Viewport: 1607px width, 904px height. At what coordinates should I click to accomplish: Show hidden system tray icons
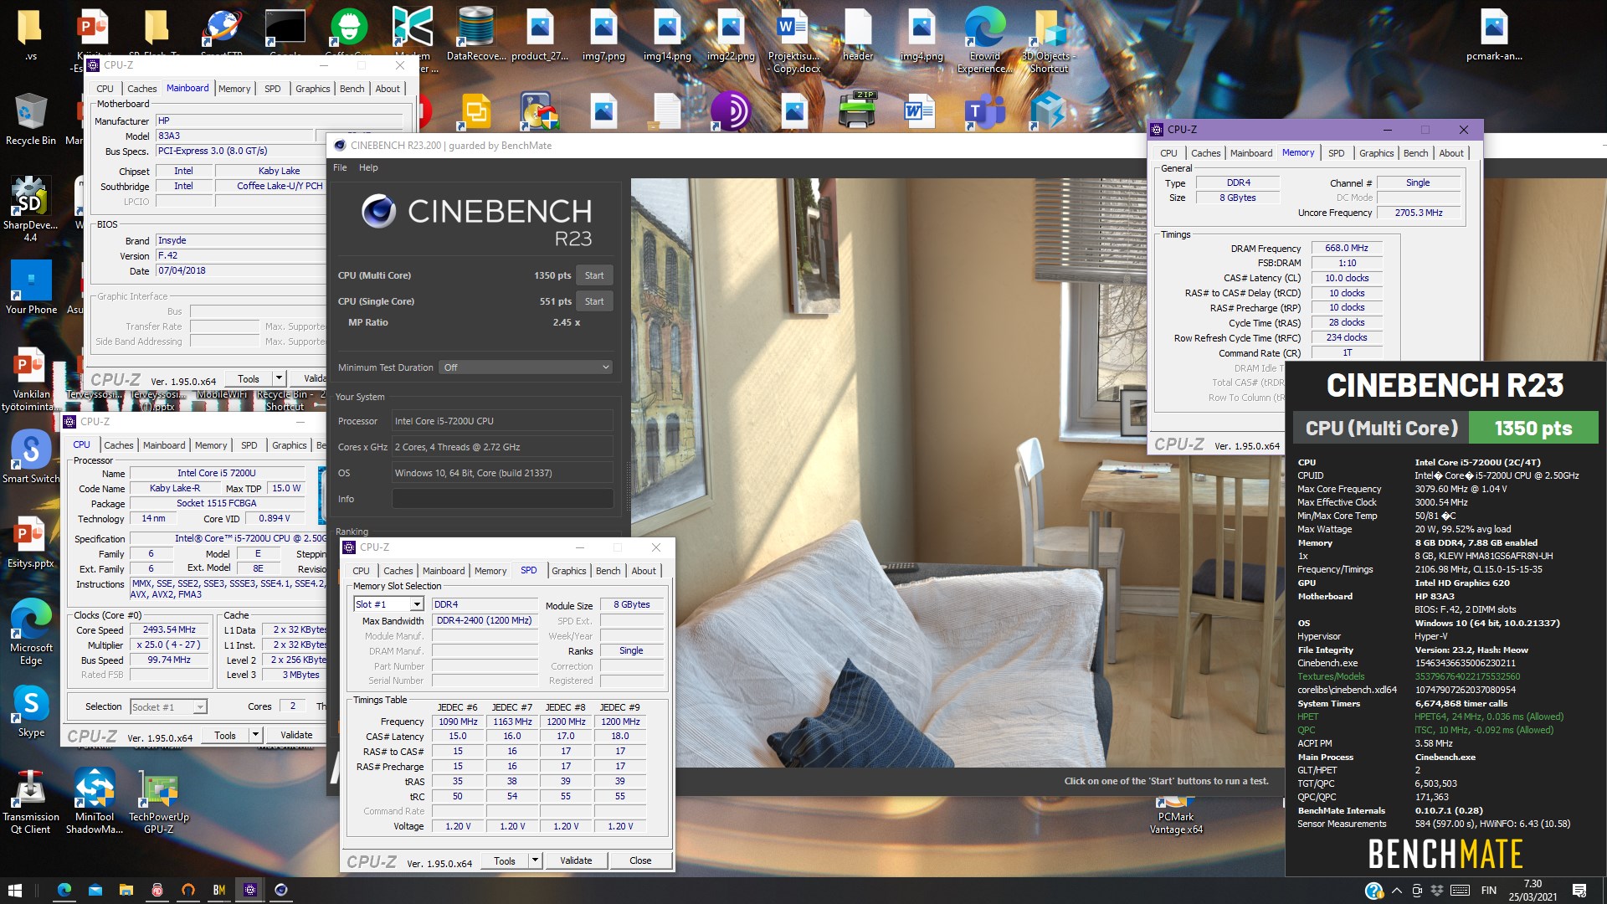click(x=1396, y=891)
